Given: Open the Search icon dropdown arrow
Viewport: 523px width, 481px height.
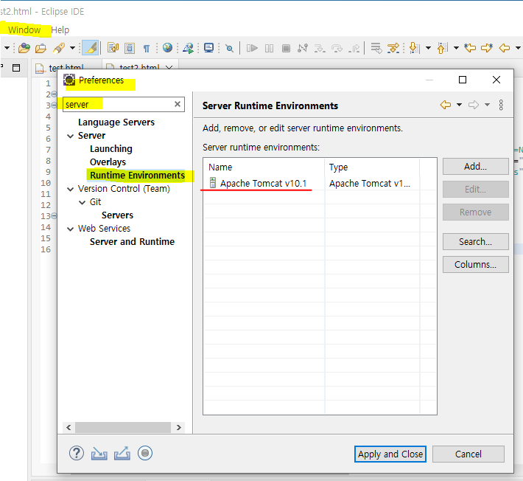Looking at the screenshot, I should (72, 48).
